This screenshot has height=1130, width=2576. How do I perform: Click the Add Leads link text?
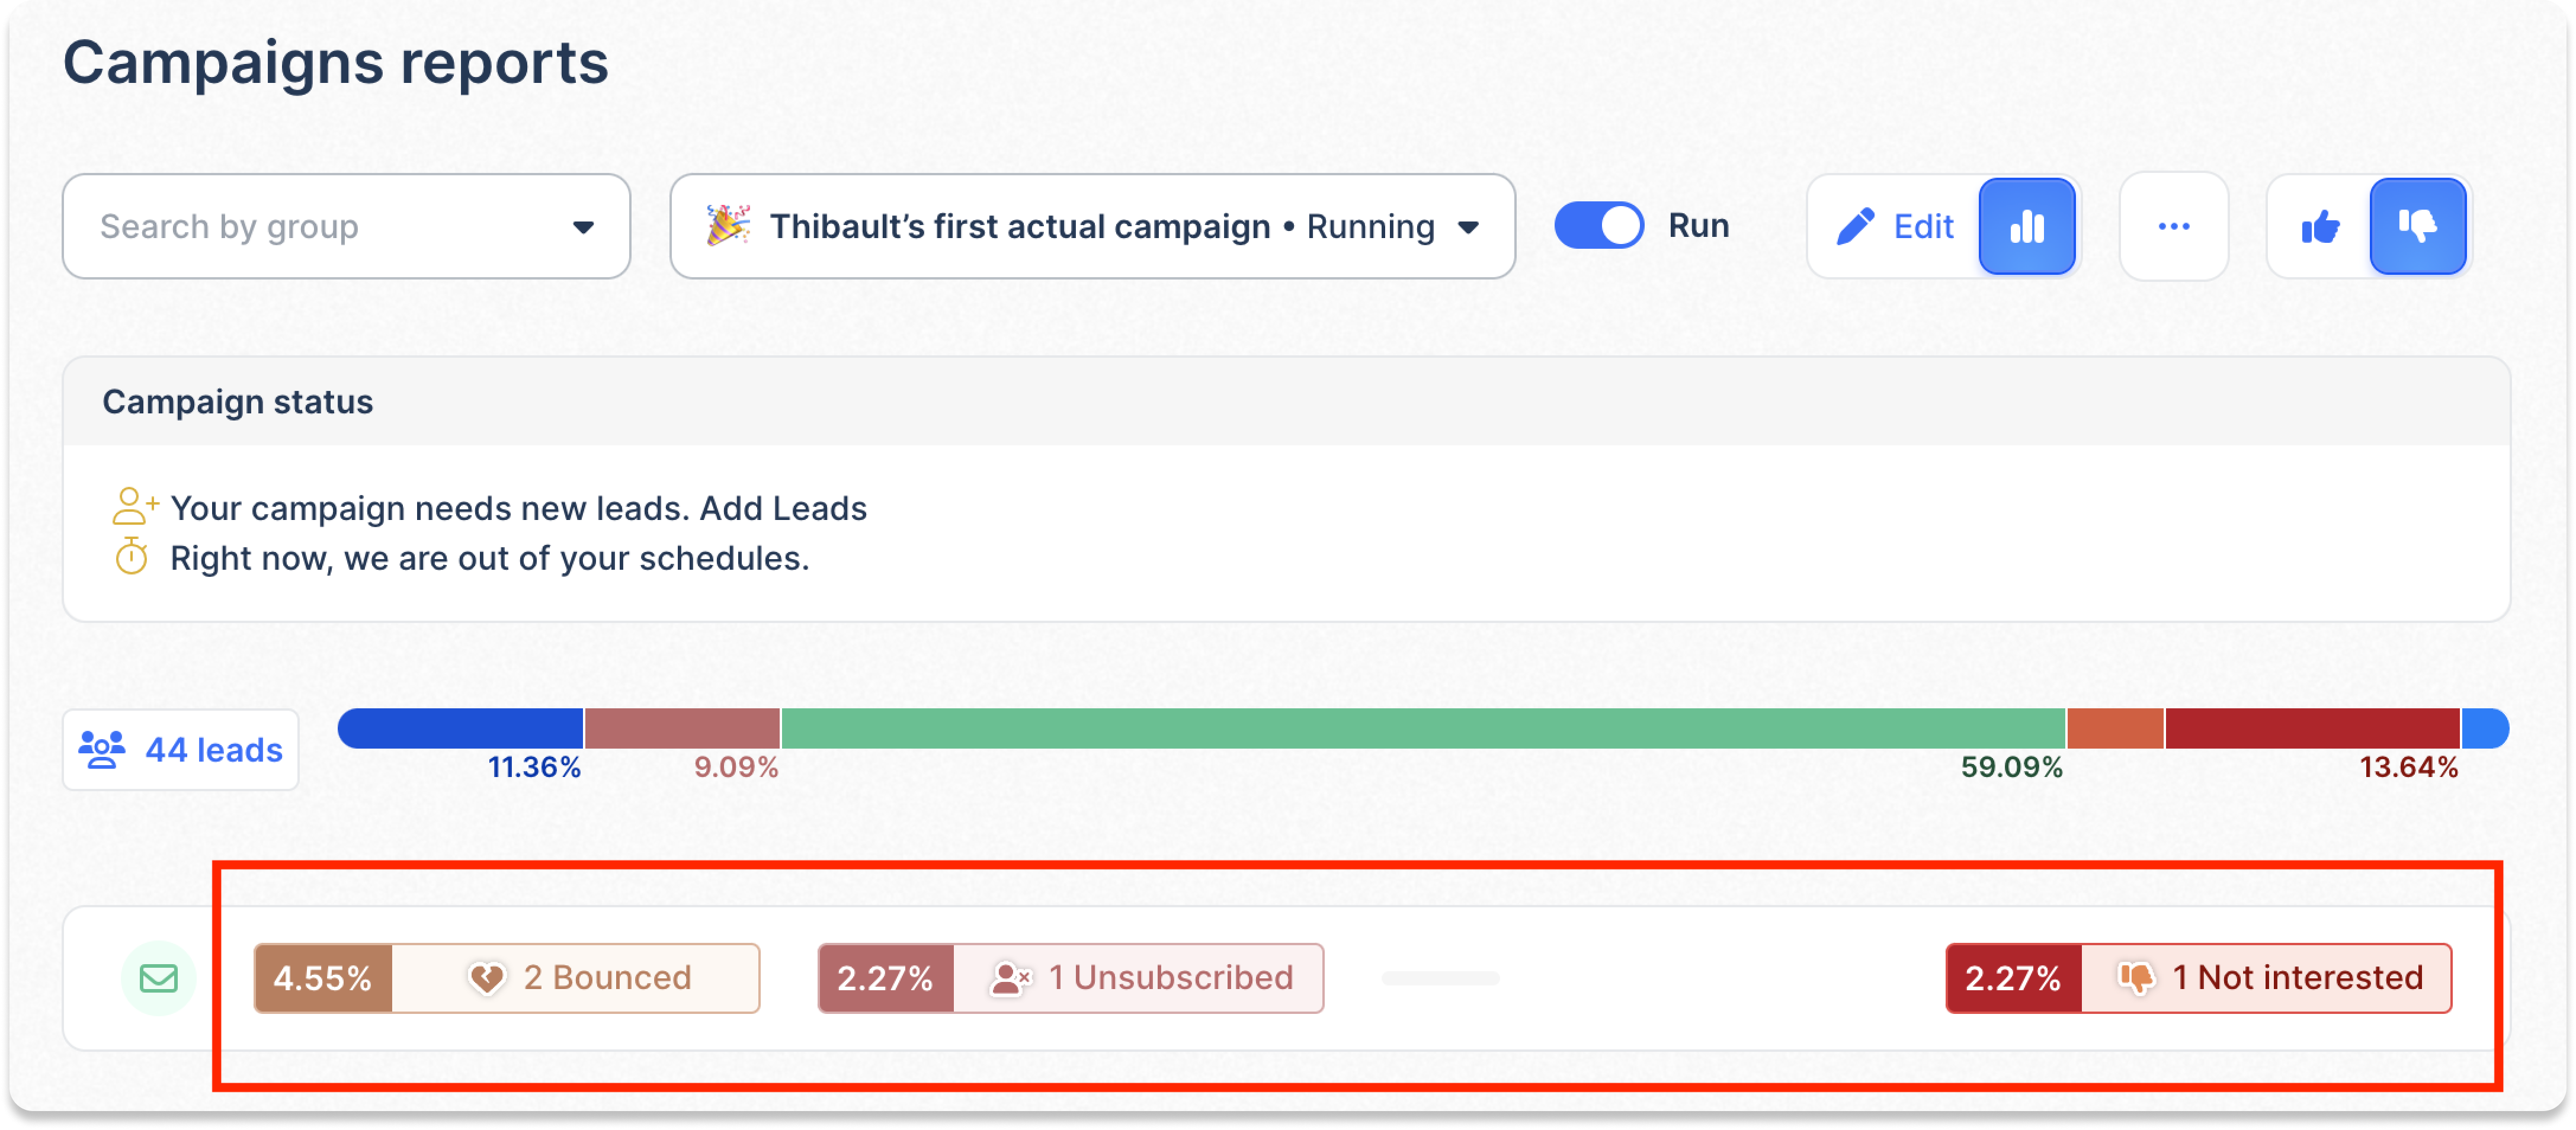[x=782, y=508]
